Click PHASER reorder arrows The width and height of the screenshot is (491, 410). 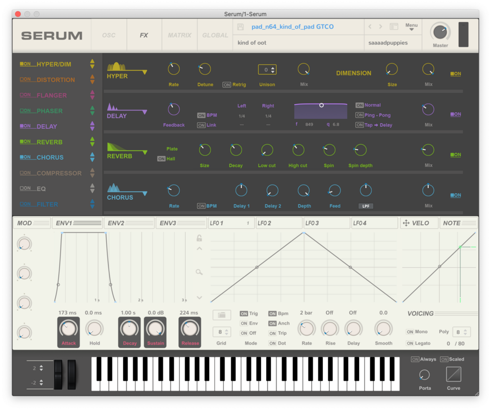point(92,110)
